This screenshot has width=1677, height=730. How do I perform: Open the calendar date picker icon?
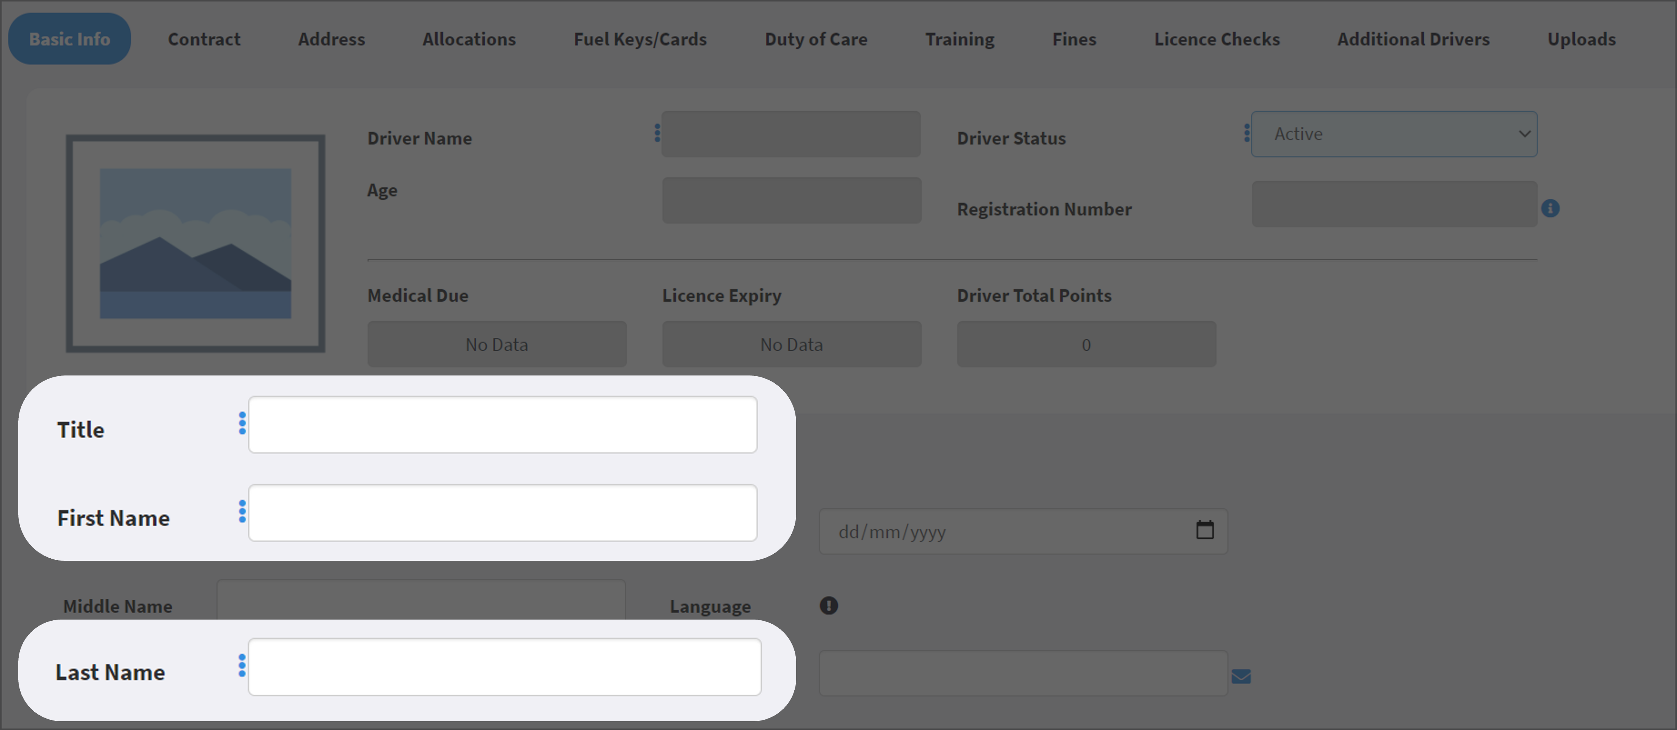pos(1205,530)
